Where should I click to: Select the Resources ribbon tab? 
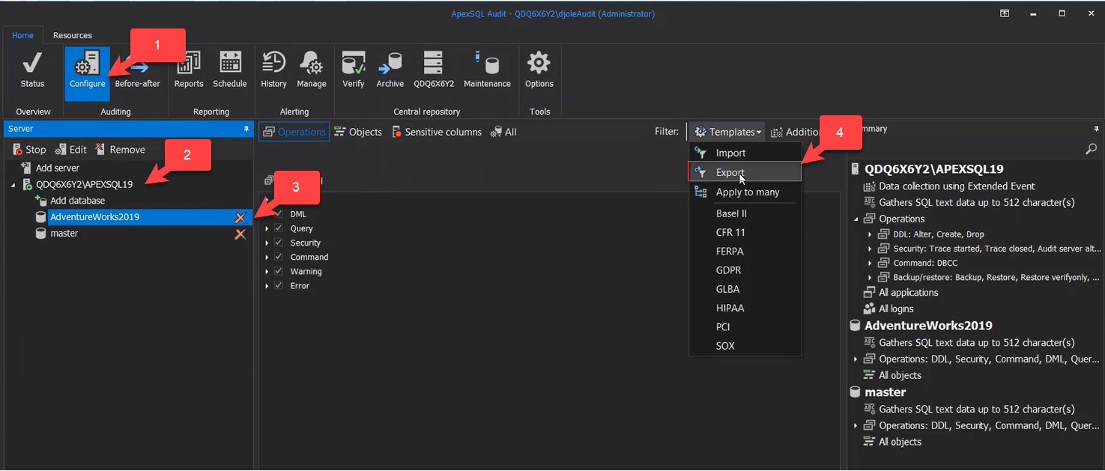[73, 35]
